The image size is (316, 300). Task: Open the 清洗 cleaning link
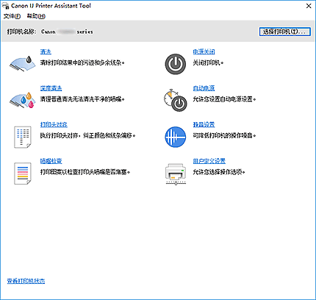46,51
